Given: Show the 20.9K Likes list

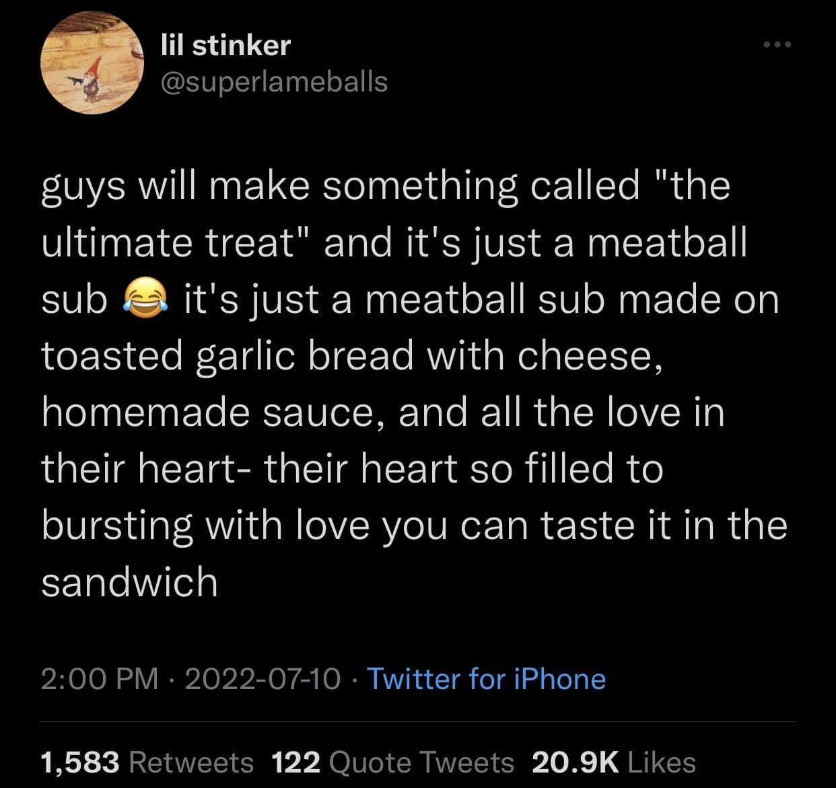Looking at the screenshot, I should (x=613, y=762).
